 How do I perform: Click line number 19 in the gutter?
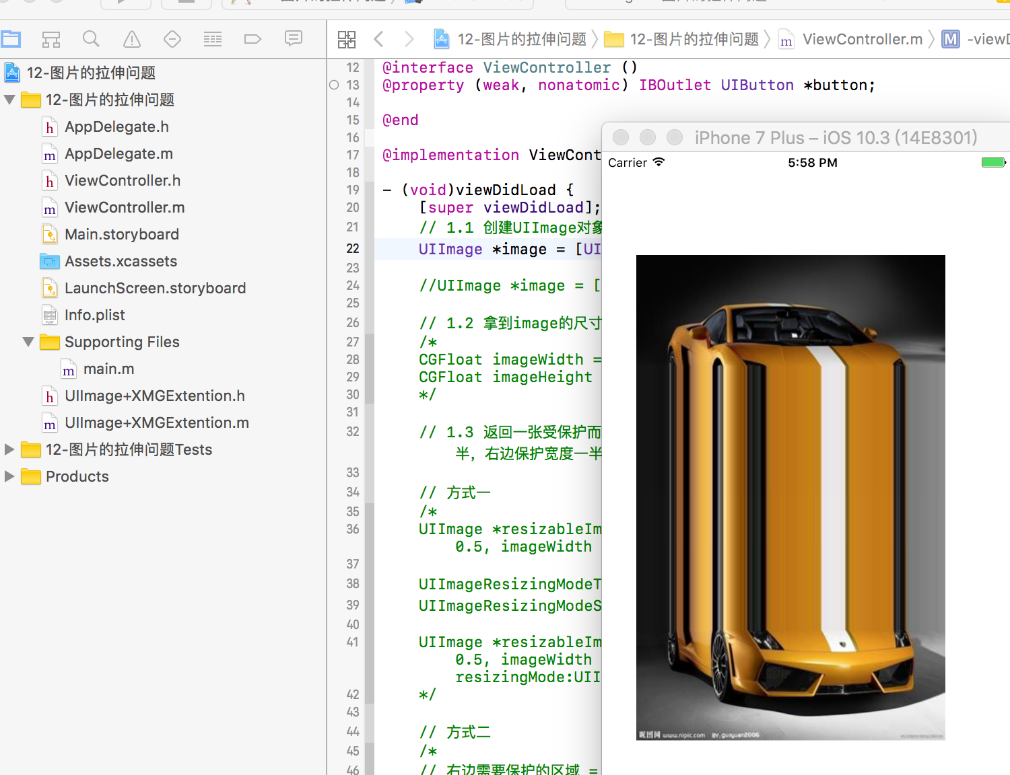(x=353, y=190)
